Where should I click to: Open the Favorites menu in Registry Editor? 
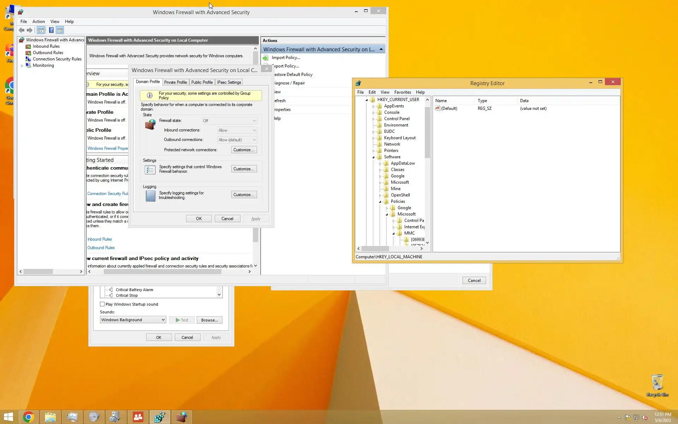402,92
